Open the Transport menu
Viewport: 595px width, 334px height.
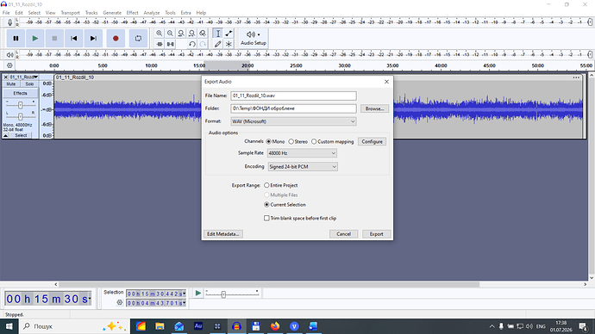(70, 13)
